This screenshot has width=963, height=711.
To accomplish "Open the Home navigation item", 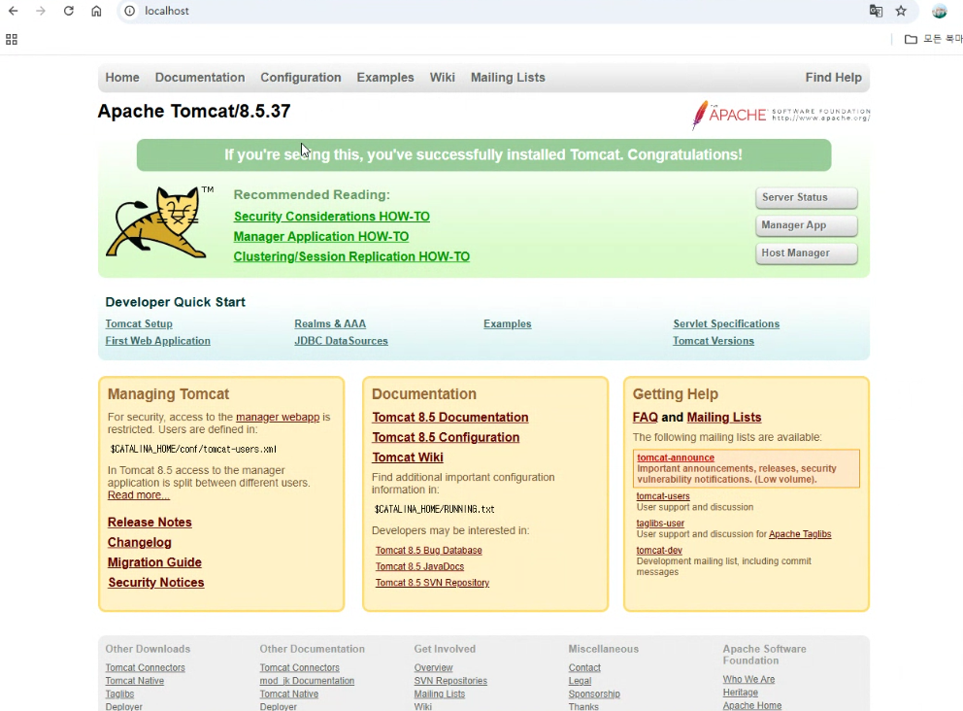I will pos(122,78).
